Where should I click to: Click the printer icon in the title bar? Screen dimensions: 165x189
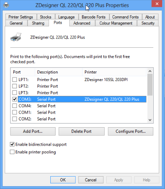[x=6, y=5]
